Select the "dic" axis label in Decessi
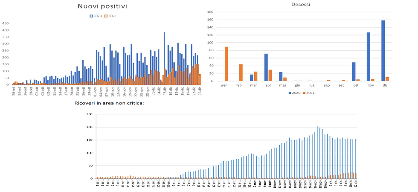 click(384, 86)
